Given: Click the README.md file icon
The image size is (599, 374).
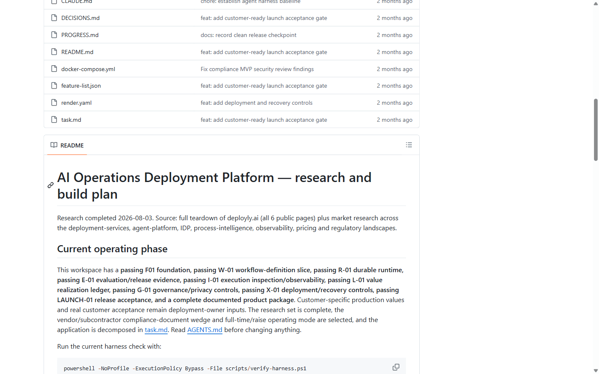Looking at the screenshot, I should [54, 52].
